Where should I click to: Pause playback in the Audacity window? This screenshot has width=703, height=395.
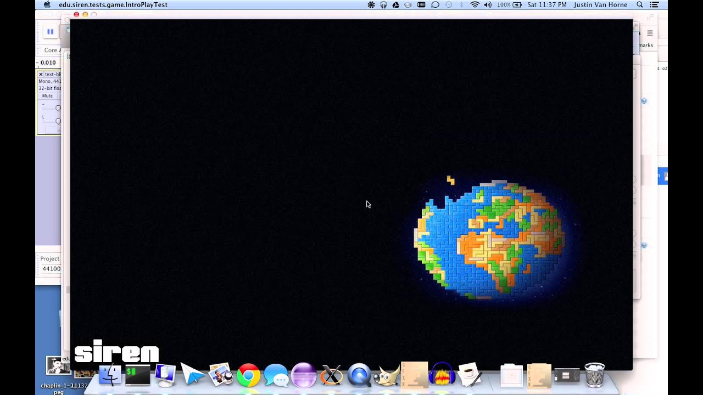point(50,32)
